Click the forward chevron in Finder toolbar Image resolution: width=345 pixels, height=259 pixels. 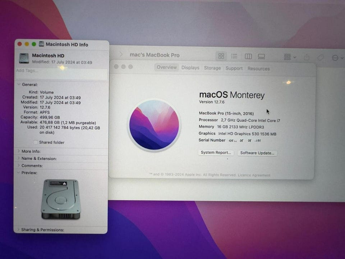tap(121, 54)
